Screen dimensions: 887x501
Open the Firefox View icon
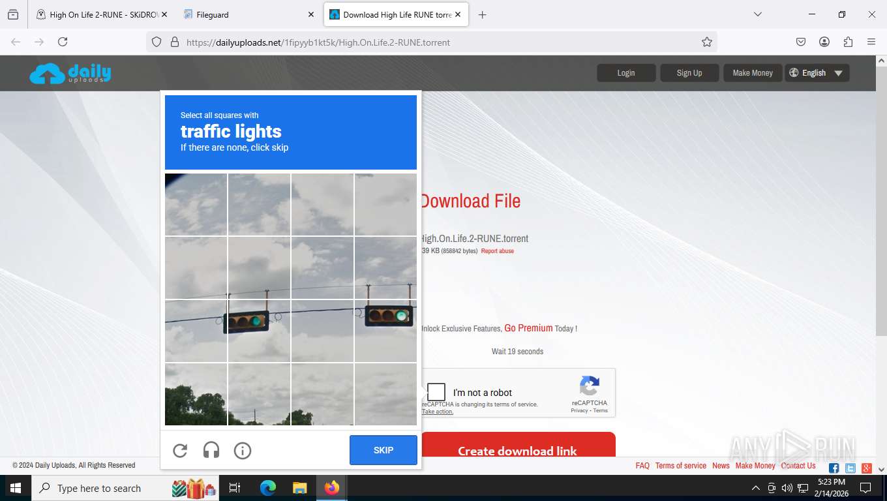[x=13, y=14]
